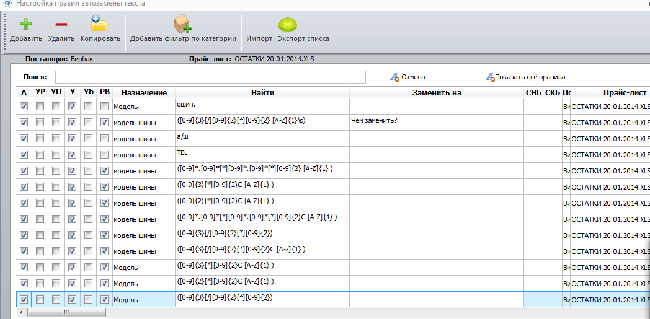Click the У column header

click(x=72, y=93)
